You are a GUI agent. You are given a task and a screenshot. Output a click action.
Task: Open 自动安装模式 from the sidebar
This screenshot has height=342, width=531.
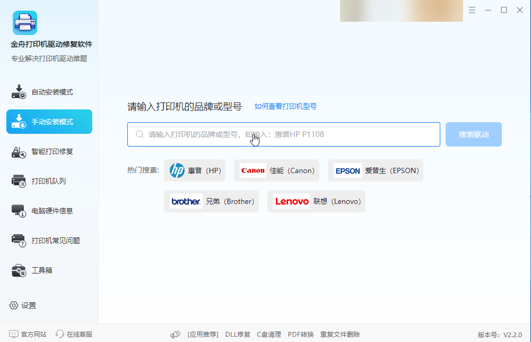(x=49, y=92)
